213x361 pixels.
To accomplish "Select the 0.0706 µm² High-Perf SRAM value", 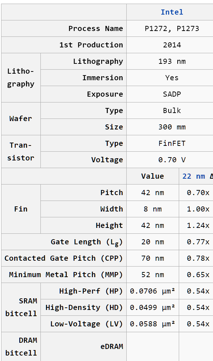I will (152, 291).
